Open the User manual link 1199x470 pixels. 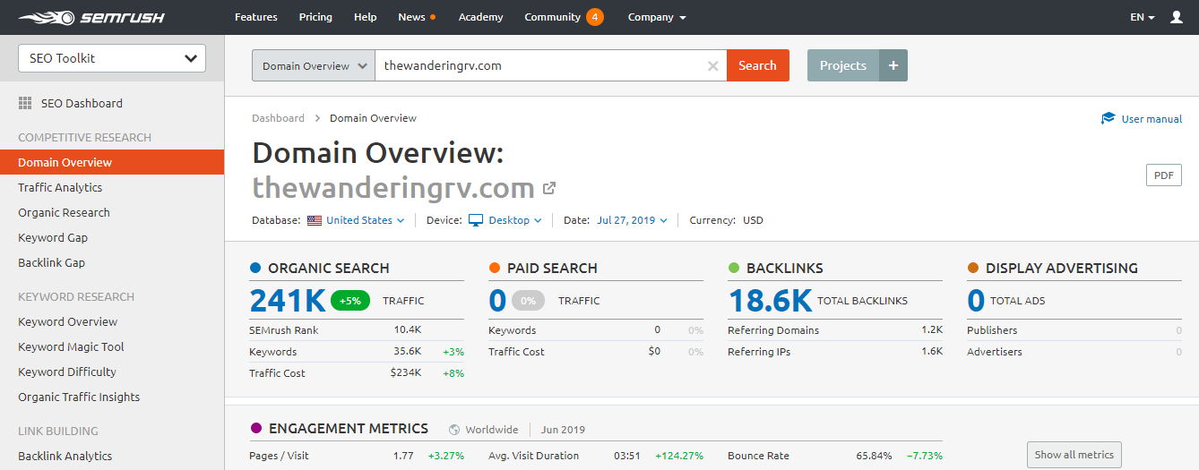pos(1152,119)
